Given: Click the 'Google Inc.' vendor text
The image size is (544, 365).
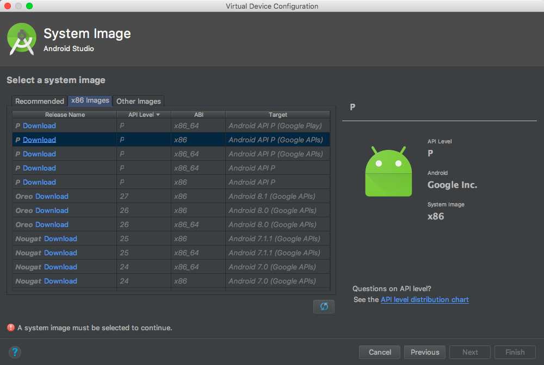Looking at the screenshot, I should [x=452, y=185].
